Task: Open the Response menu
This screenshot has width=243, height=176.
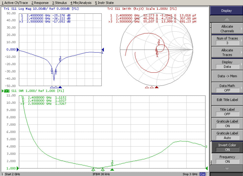Action: (40, 3)
